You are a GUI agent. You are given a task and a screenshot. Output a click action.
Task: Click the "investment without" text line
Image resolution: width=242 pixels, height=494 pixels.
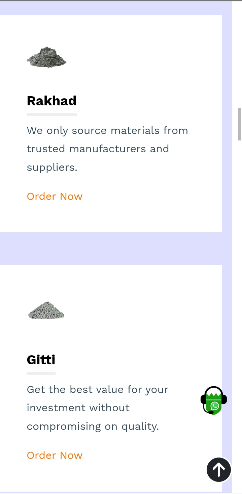click(x=78, y=408)
